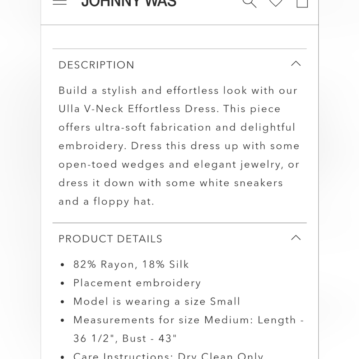Go to the Johnny Was logo homepage

(x=129, y=3)
